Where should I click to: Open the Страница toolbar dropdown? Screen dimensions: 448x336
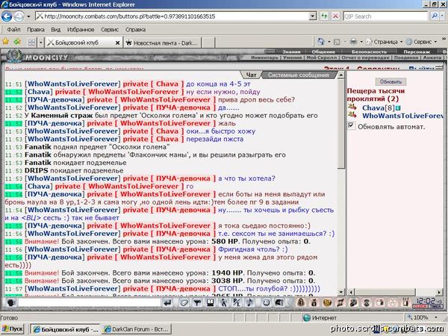click(385, 42)
